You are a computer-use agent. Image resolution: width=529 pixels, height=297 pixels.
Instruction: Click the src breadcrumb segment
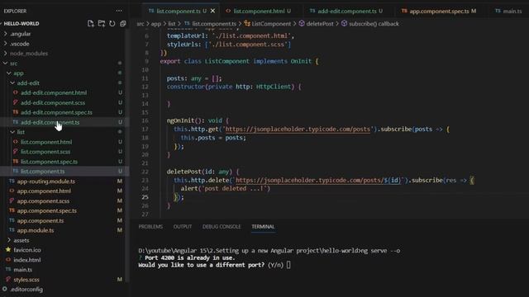point(140,24)
